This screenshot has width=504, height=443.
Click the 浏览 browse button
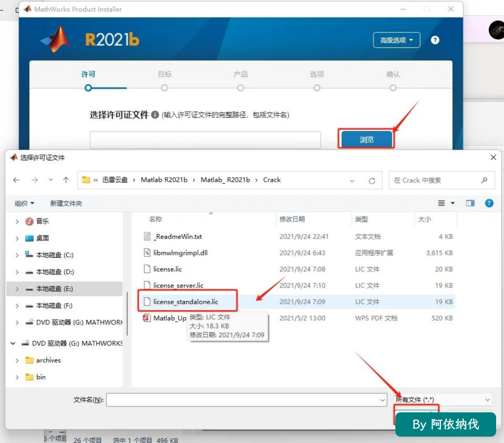coord(366,139)
